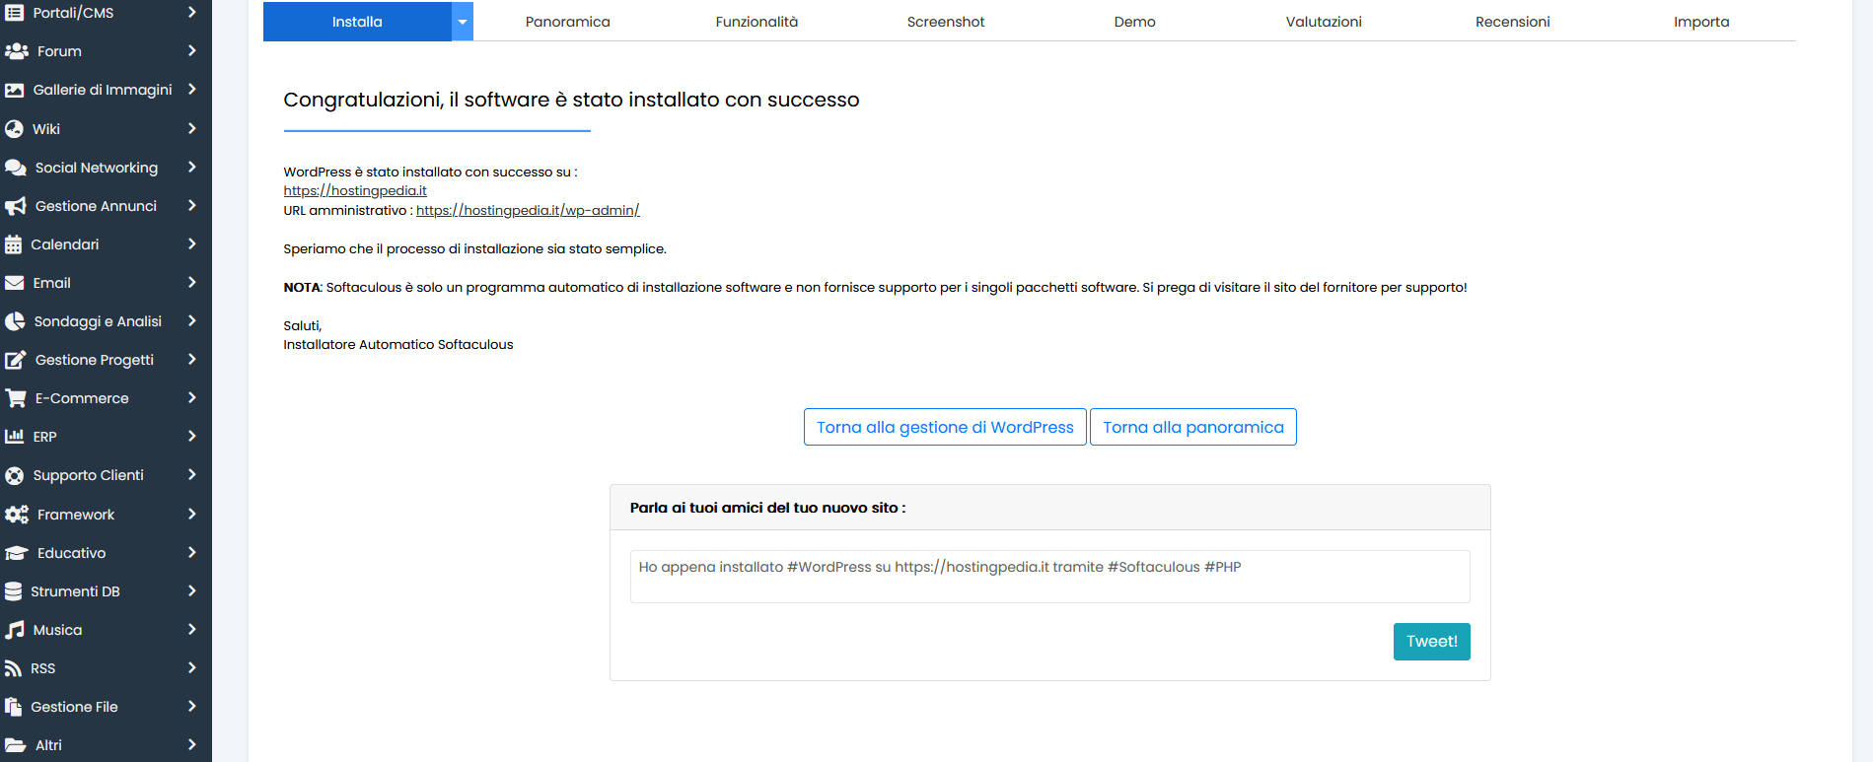Click the RSS feed icon
The width and height of the screenshot is (1873, 762).
pyautogui.click(x=13, y=668)
